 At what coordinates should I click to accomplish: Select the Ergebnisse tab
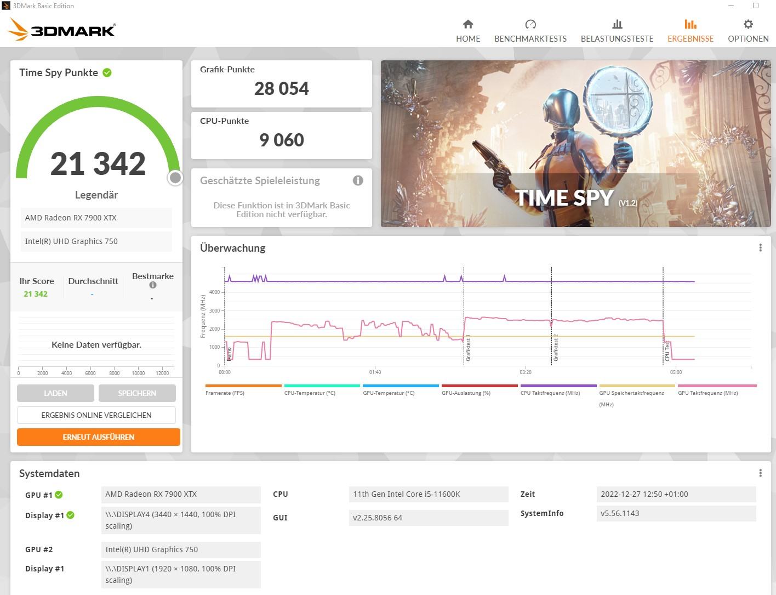pos(691,31)
